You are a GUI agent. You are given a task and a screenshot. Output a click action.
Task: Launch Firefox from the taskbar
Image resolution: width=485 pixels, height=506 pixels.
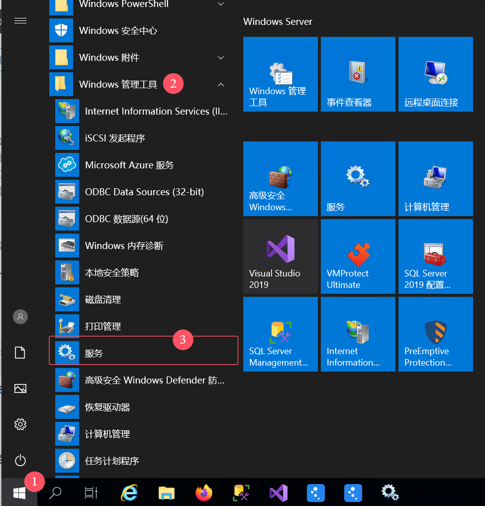(x=204, y=493)
